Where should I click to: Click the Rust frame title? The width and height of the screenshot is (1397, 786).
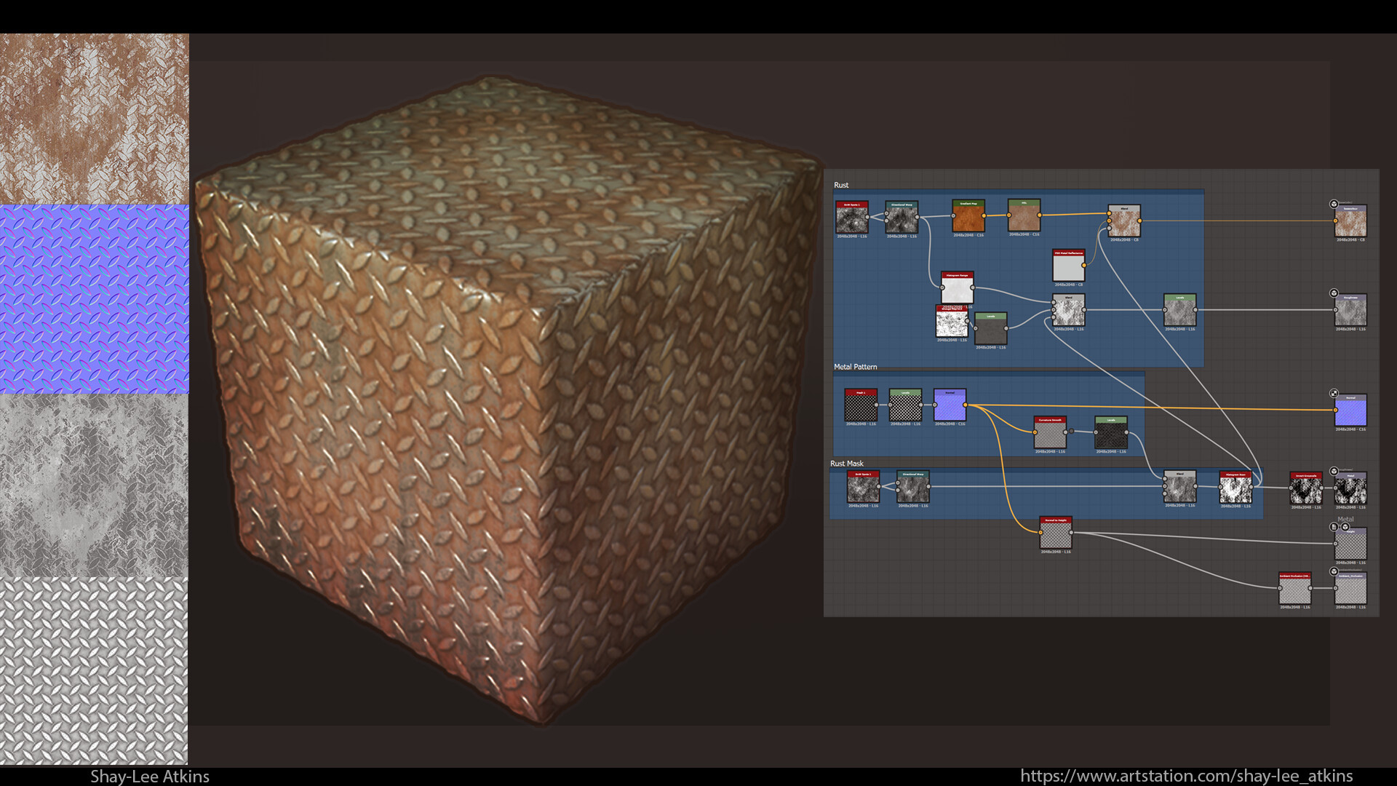(842, 185)
